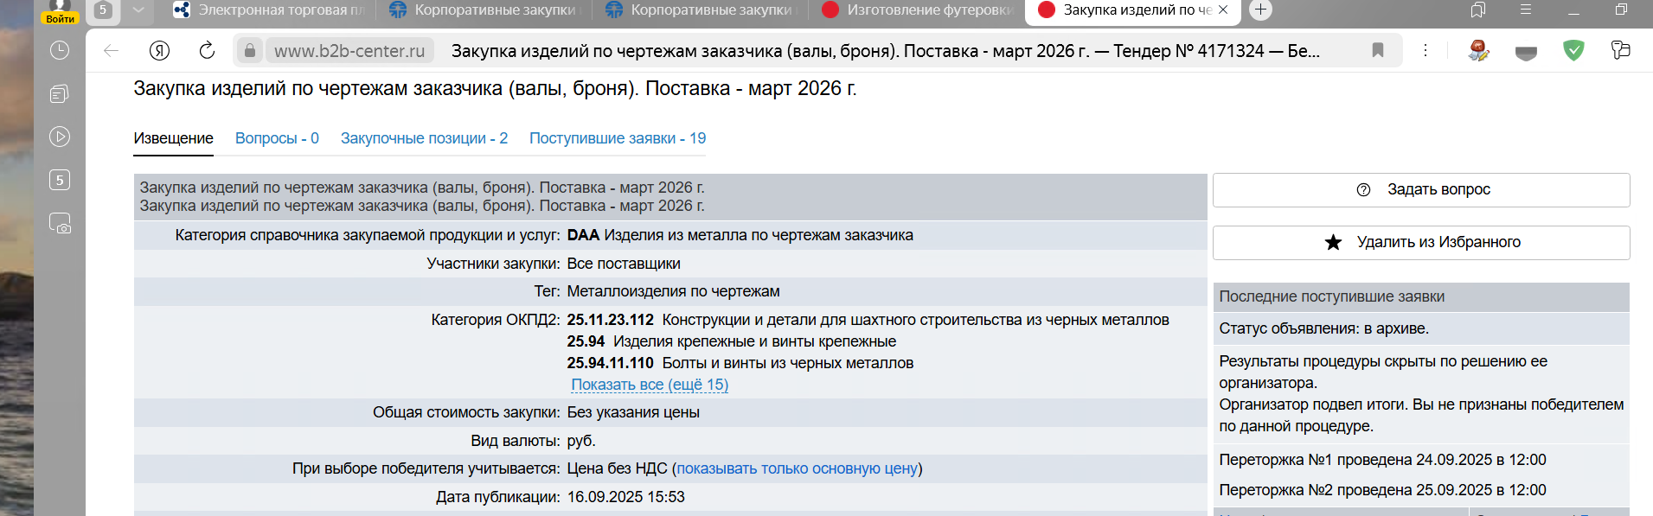Expand the tab groups dropdown chevron
The width and height of the screenshot is (1653, 516).
138,10
